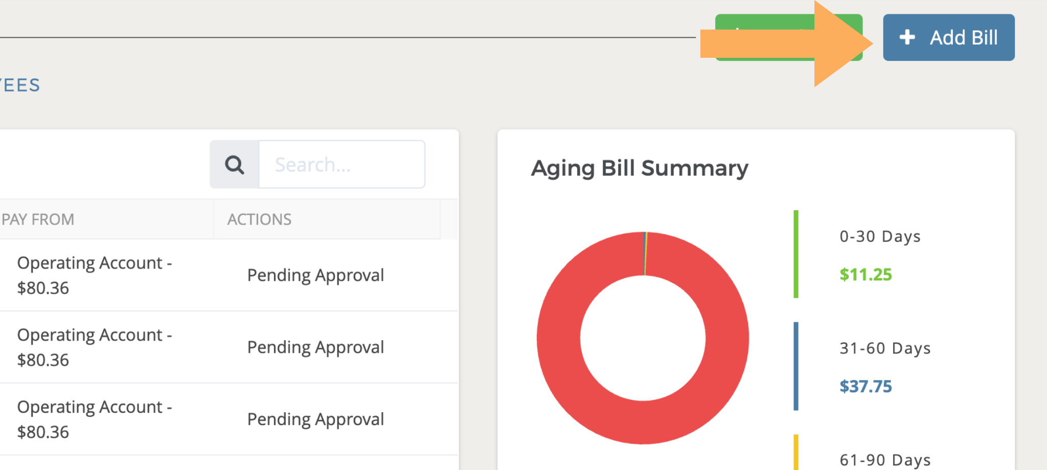The height and width of the screenshot is (470, 1047).
Task: Click the $37.75 amount
Action: tap(866, 386)
